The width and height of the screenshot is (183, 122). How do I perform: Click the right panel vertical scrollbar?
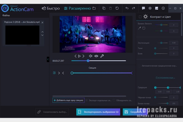181,24
